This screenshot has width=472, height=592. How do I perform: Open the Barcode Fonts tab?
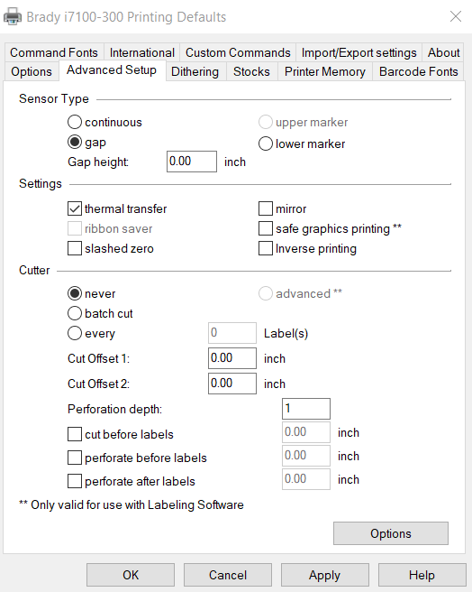point(418,71)
